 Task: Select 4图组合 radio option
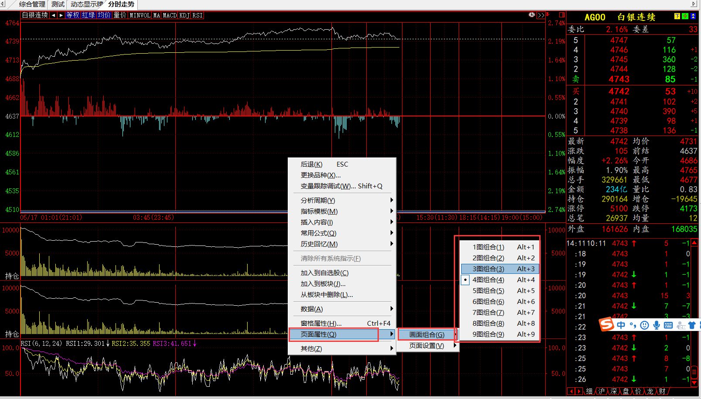coord(500,280)
